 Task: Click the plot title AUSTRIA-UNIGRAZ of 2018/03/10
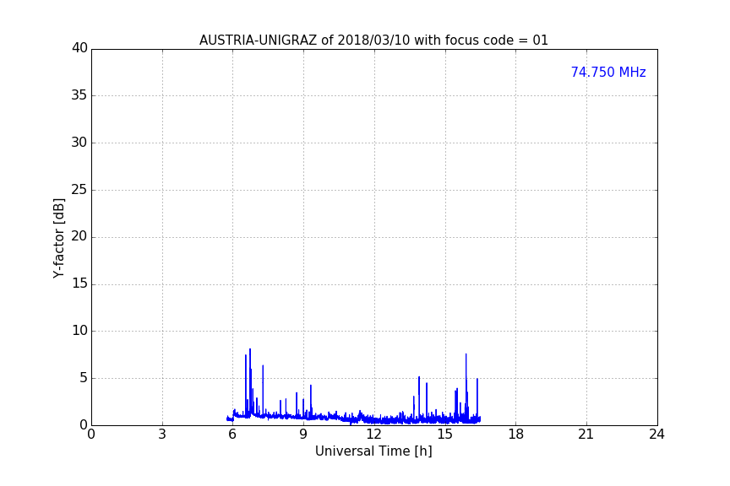(x=373, y=40)
